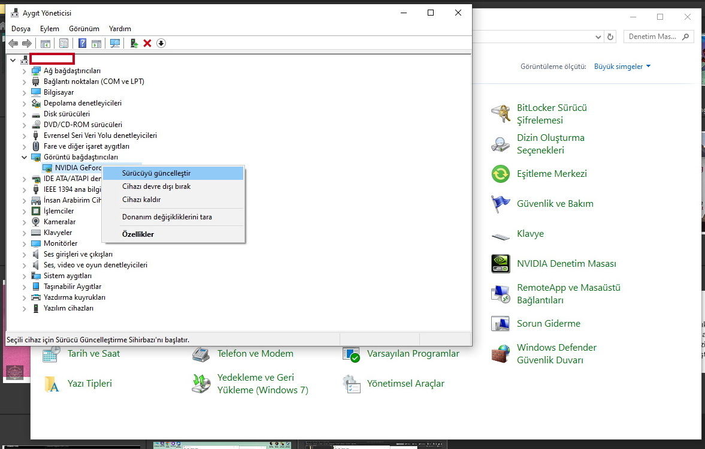Image resolution: width=705 pixels, height=449 pixels.
Task: Click the Forward arrow in Device Manager toolbar
Action: [x=27, y=43]
